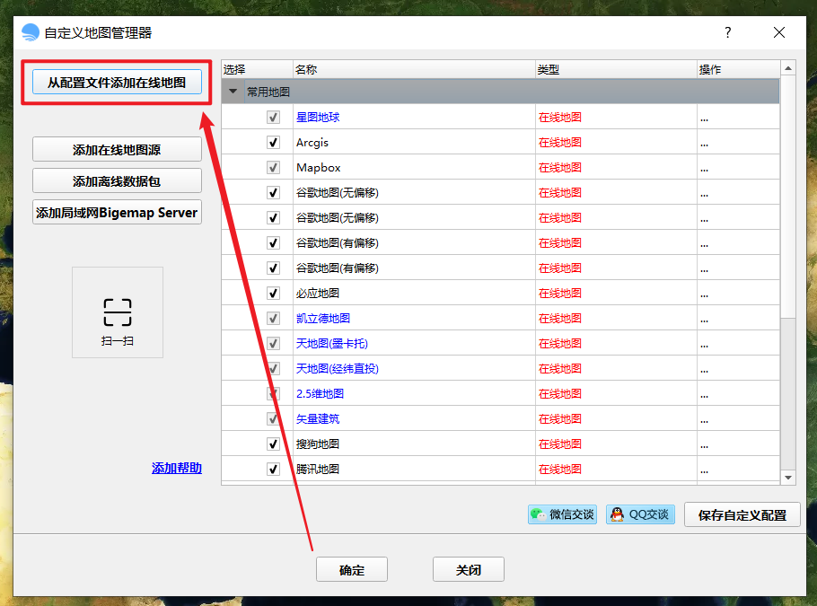Image resolution: width=817 pixels, height=606 pixels.
Task: Open the ... operations for 凯立德地图
Action: click(x=705, y=319)
